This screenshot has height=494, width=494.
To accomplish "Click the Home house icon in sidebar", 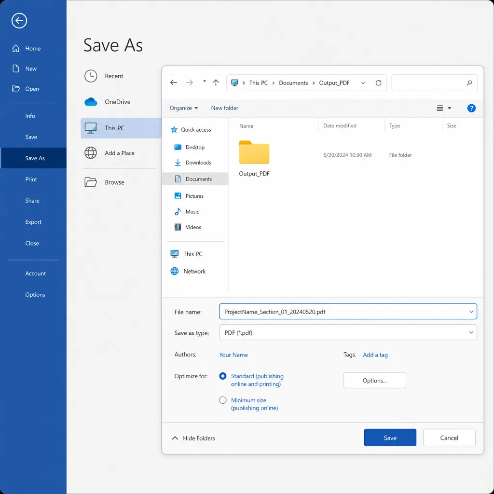I will click(16, 49).
